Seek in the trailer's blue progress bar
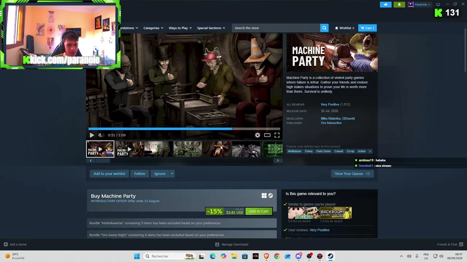The height and width of the screenshot is (262, 467). tap(184, 128)
